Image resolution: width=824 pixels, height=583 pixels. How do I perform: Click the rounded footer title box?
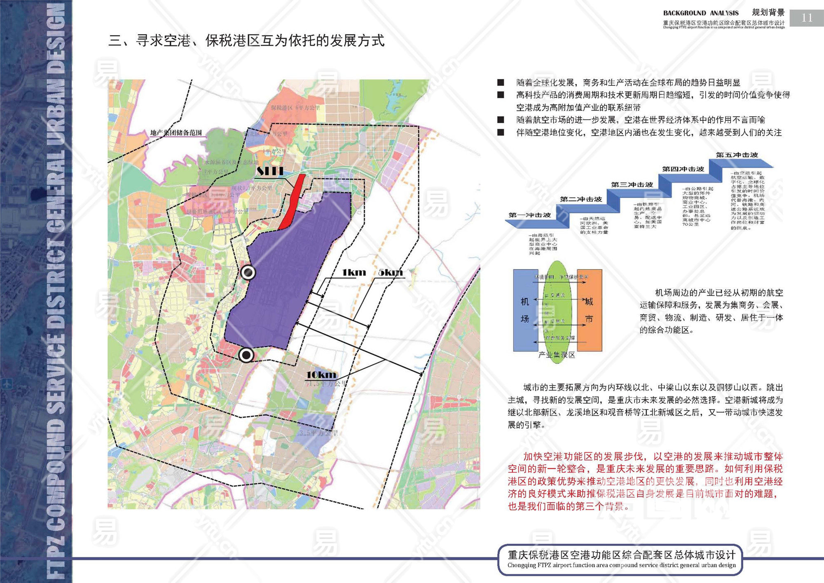click(x=621, y=559)
